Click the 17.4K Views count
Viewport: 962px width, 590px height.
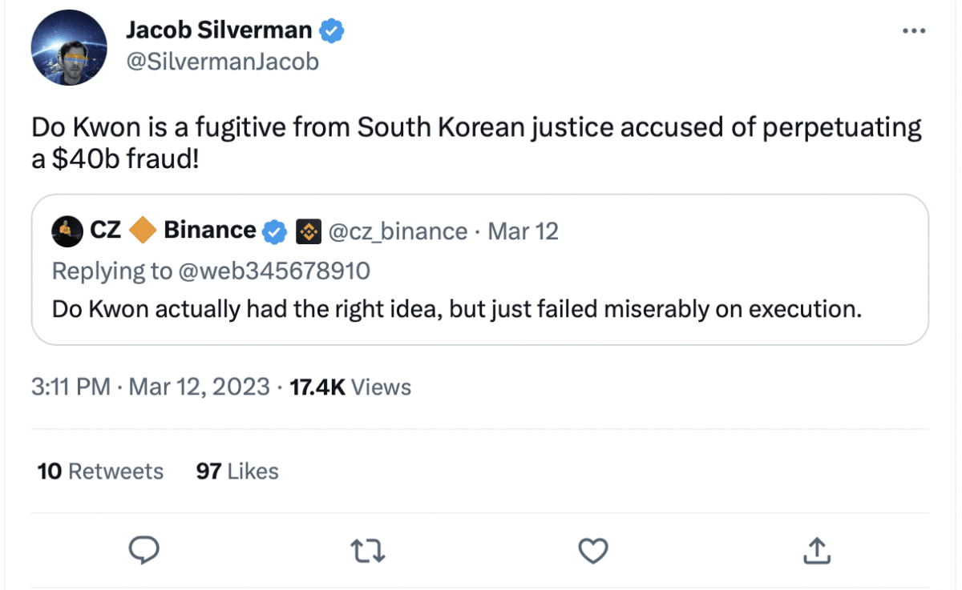(x=350, y=387)
